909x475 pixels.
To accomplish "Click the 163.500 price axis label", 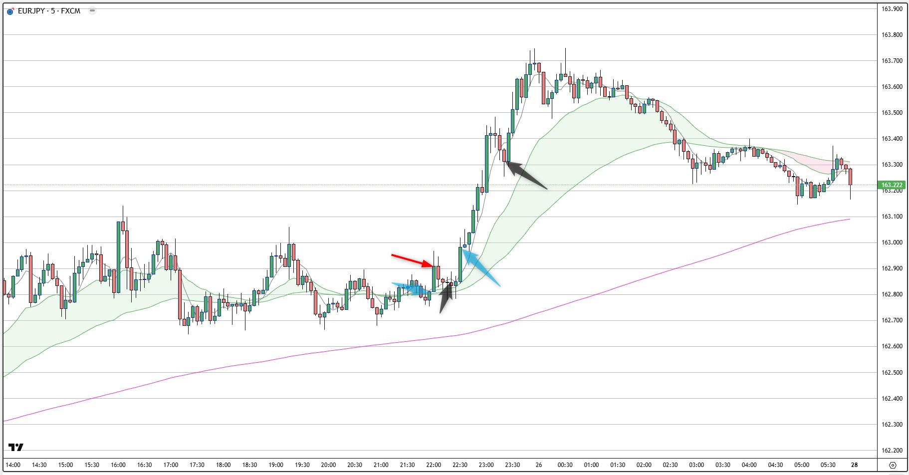I will click(x=892, y=112).
